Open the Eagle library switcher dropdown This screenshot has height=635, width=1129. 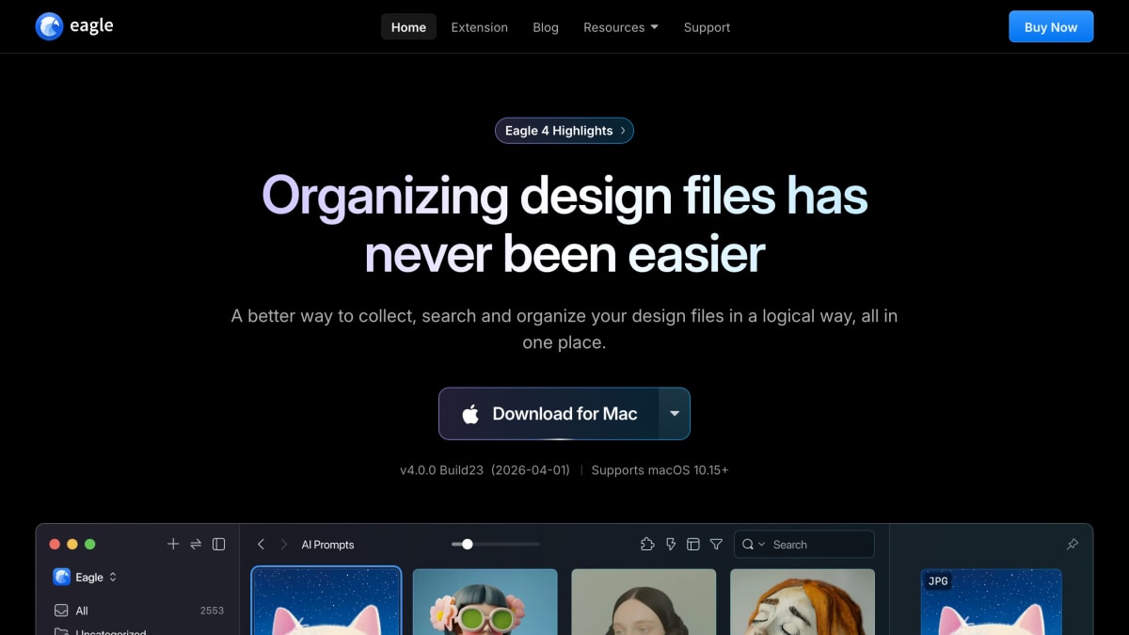point(86,577)
